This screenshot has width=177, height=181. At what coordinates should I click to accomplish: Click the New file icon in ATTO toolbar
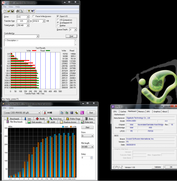coord(5,11)
